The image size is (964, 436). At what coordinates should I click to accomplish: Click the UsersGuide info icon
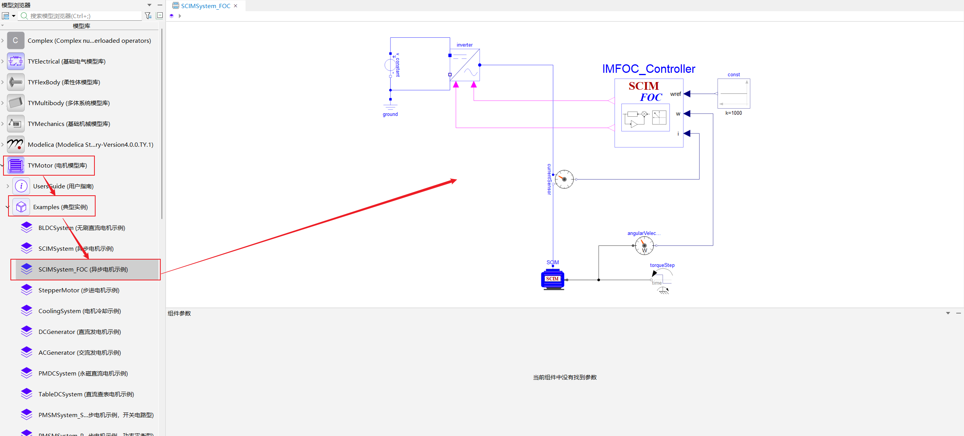21,186
